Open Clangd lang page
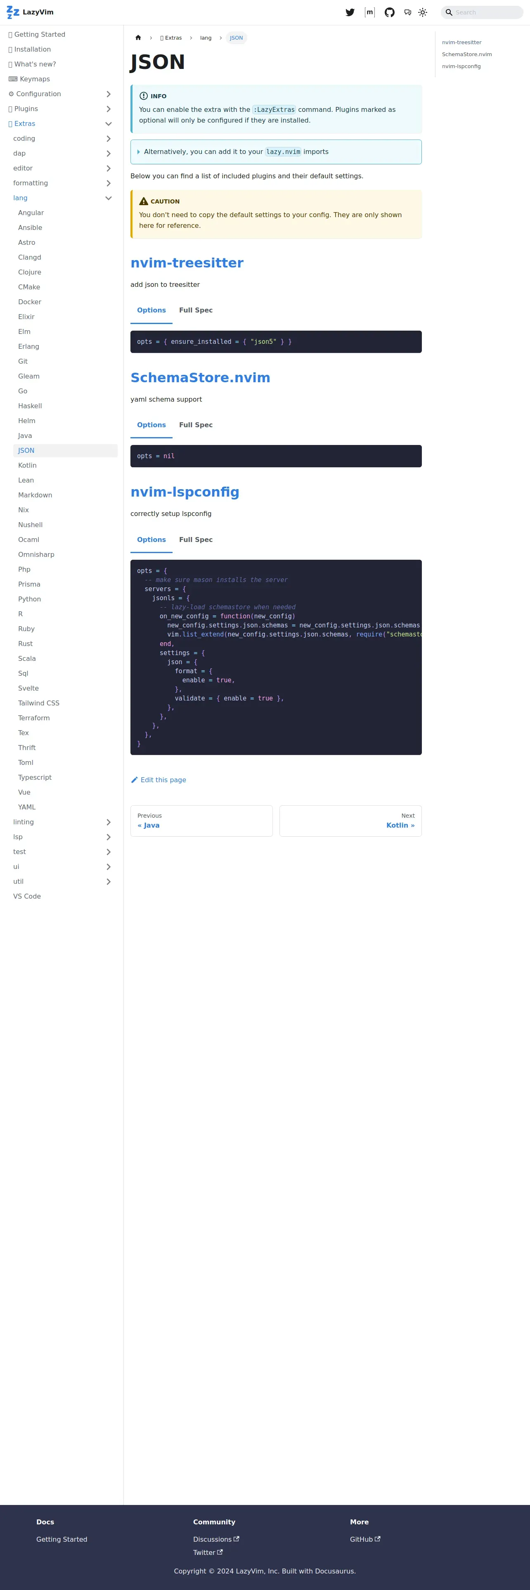 tap(65, 258)
